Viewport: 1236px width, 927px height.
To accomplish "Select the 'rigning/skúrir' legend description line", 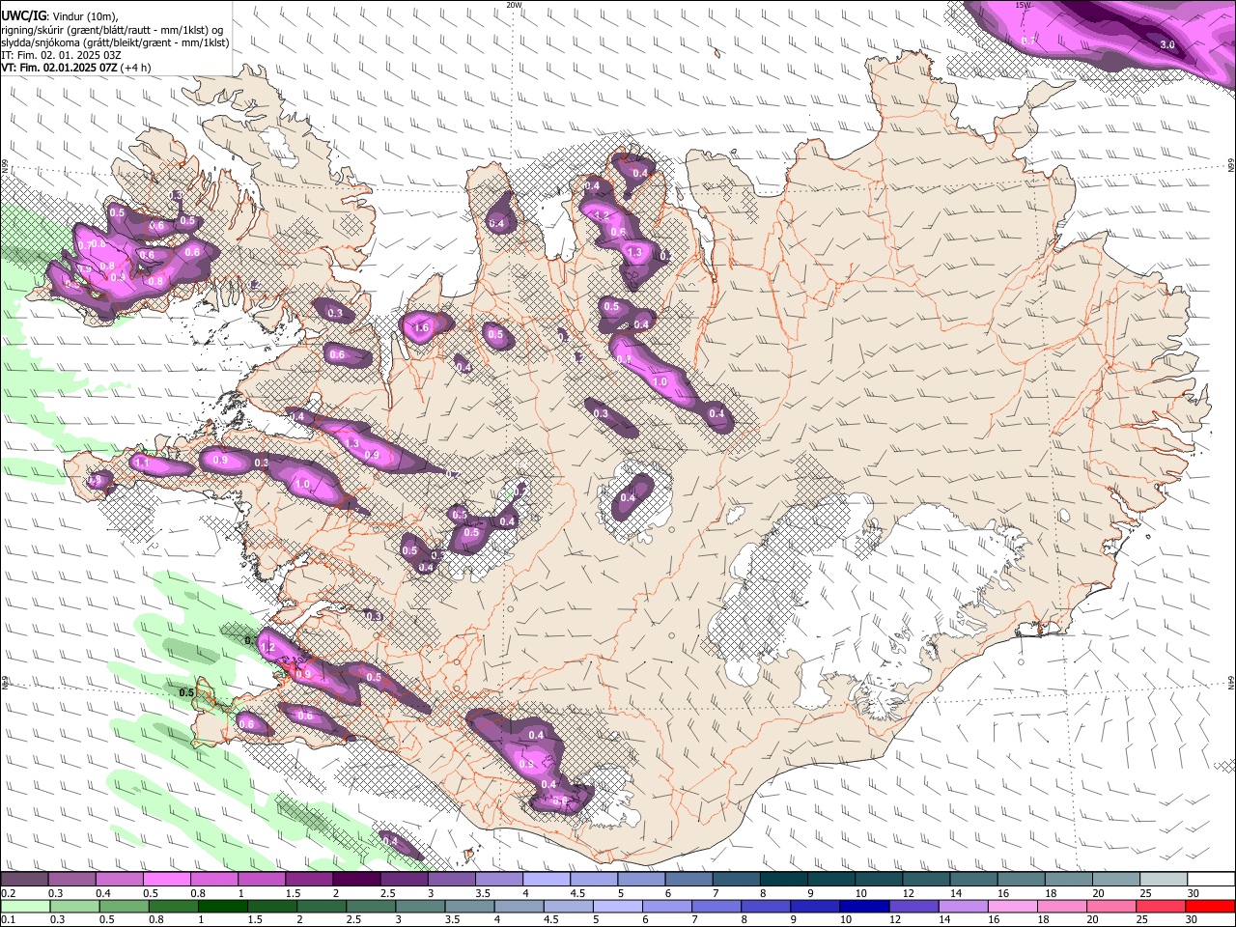I will tap(112, 30).
